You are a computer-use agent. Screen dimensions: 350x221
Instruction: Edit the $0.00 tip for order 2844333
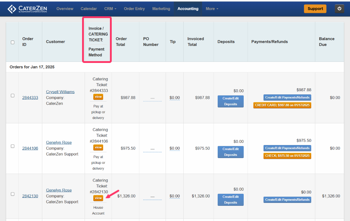175,98
